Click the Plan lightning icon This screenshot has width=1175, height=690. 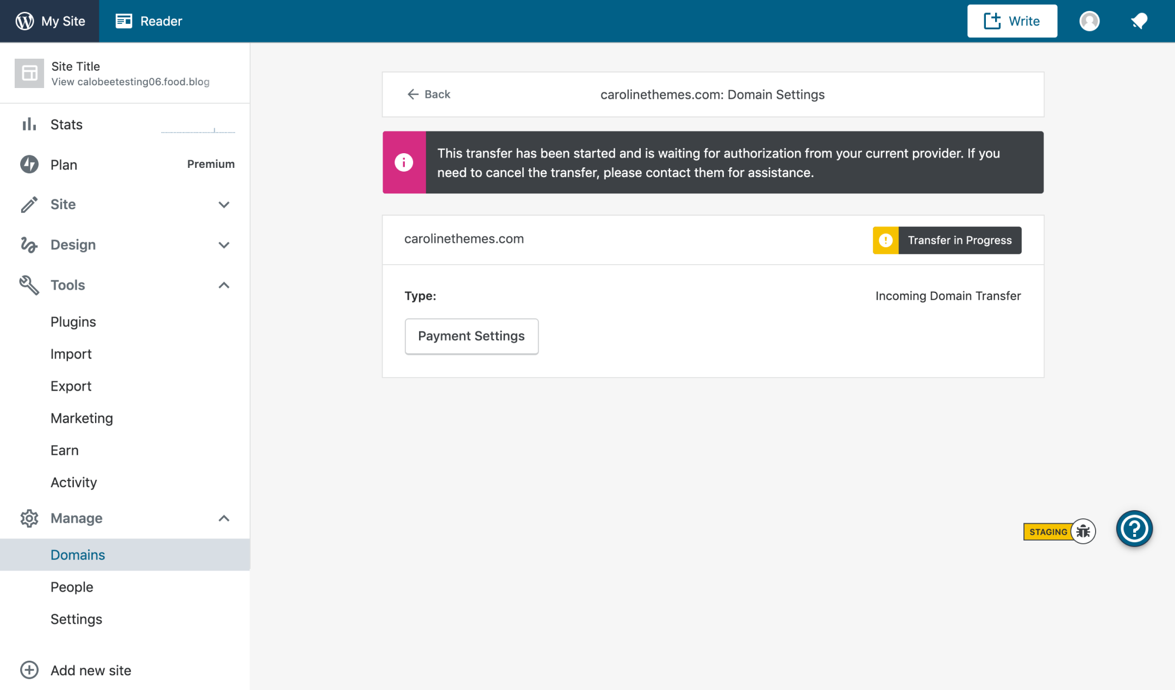click(29, 164)
